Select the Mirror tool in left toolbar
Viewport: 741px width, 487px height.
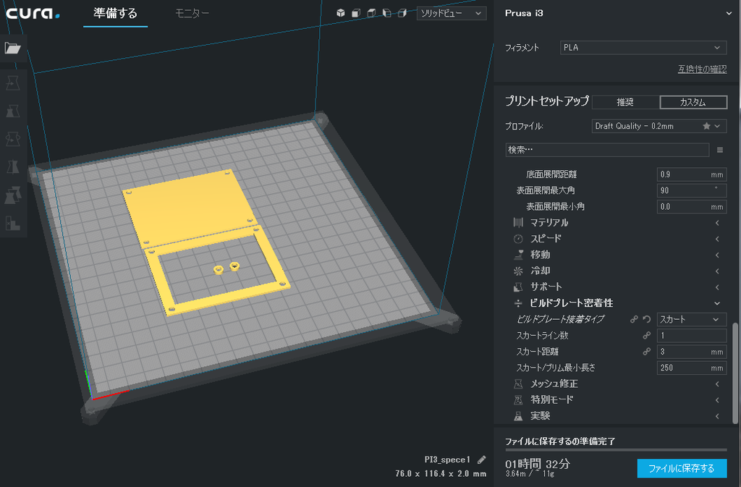click(x=13, y=166)
